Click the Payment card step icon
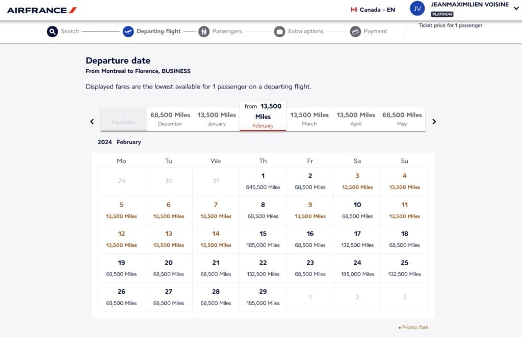This screenshot has height=337, width=522. click(355, 32)
